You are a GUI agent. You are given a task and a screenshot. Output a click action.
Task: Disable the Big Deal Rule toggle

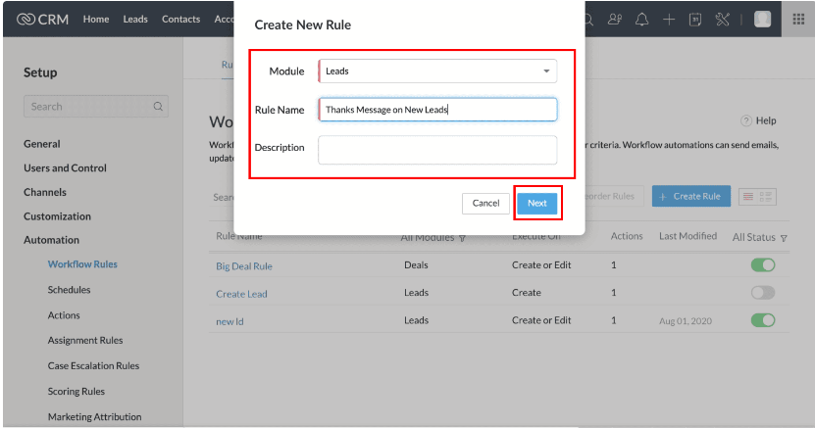(763, 265)
